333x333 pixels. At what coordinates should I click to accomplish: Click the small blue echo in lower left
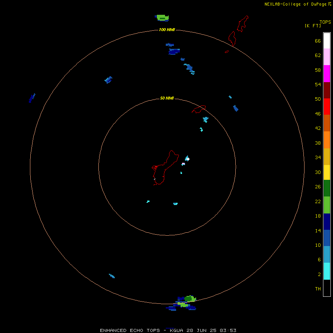[x=112, y=276]
